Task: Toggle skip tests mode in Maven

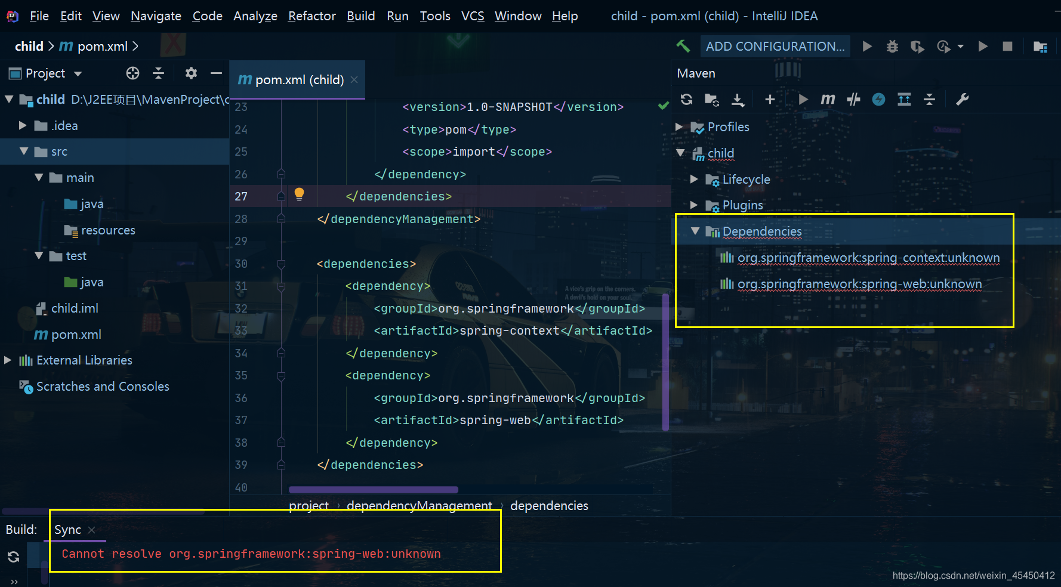Action: tap(878, 100)
